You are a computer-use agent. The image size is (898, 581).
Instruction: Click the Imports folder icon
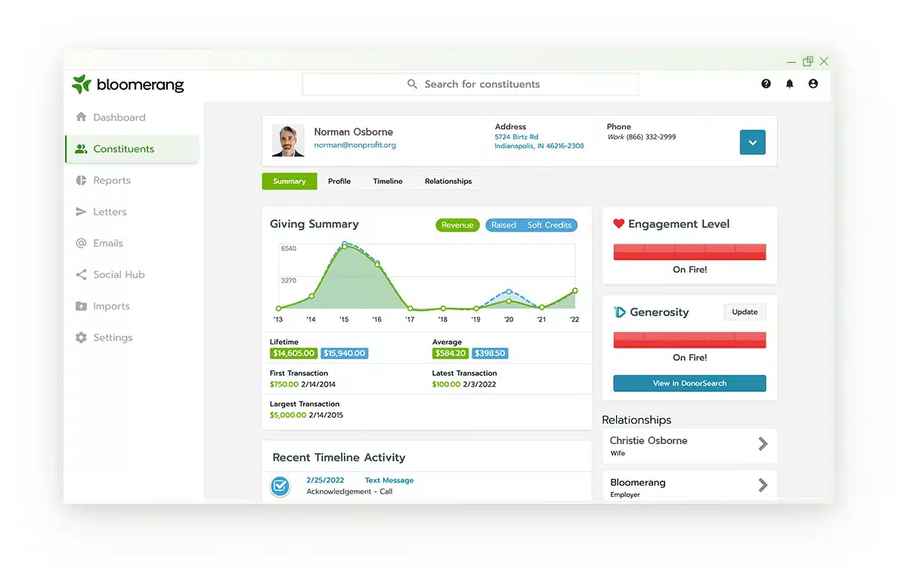click(82, 306)
